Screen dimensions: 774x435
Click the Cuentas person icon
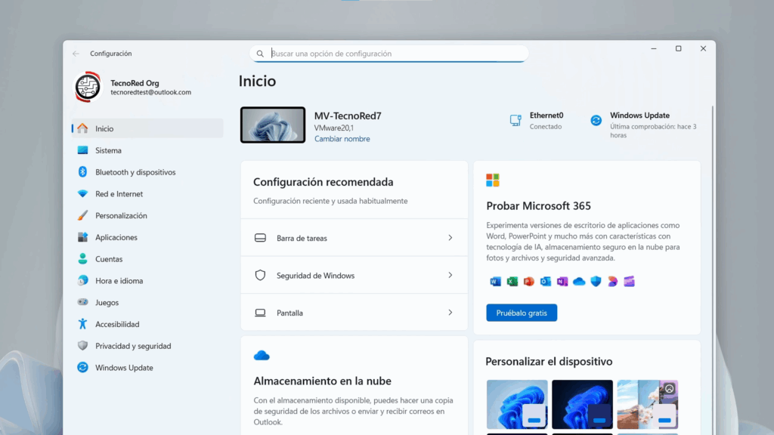82,258
